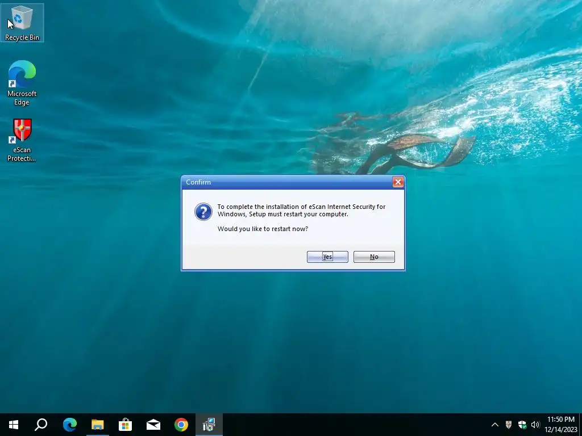The width and height of the screenshot is (582, 436).
Task: Launch Edge from the taskbar
Action: [70, 425]
